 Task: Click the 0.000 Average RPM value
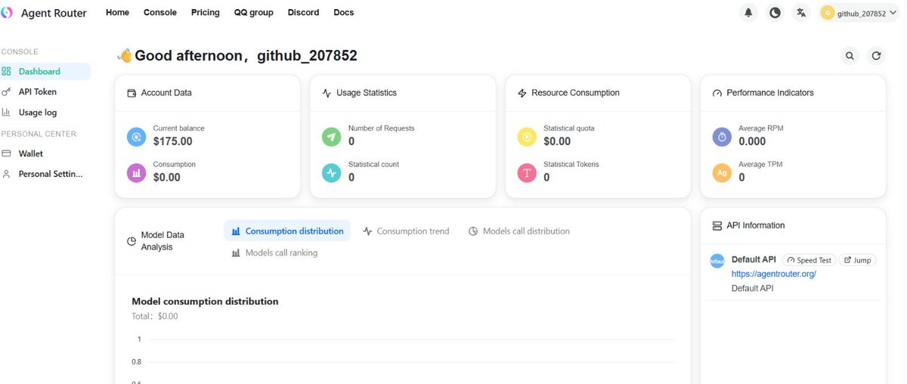tap(752, 141)
